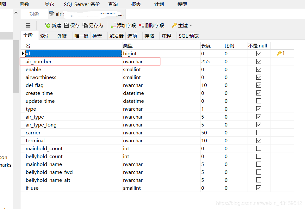This screenshot has width=305, height=209.
Task: Select the bellyhold_name_fwd field name
Action: (49, 172)
